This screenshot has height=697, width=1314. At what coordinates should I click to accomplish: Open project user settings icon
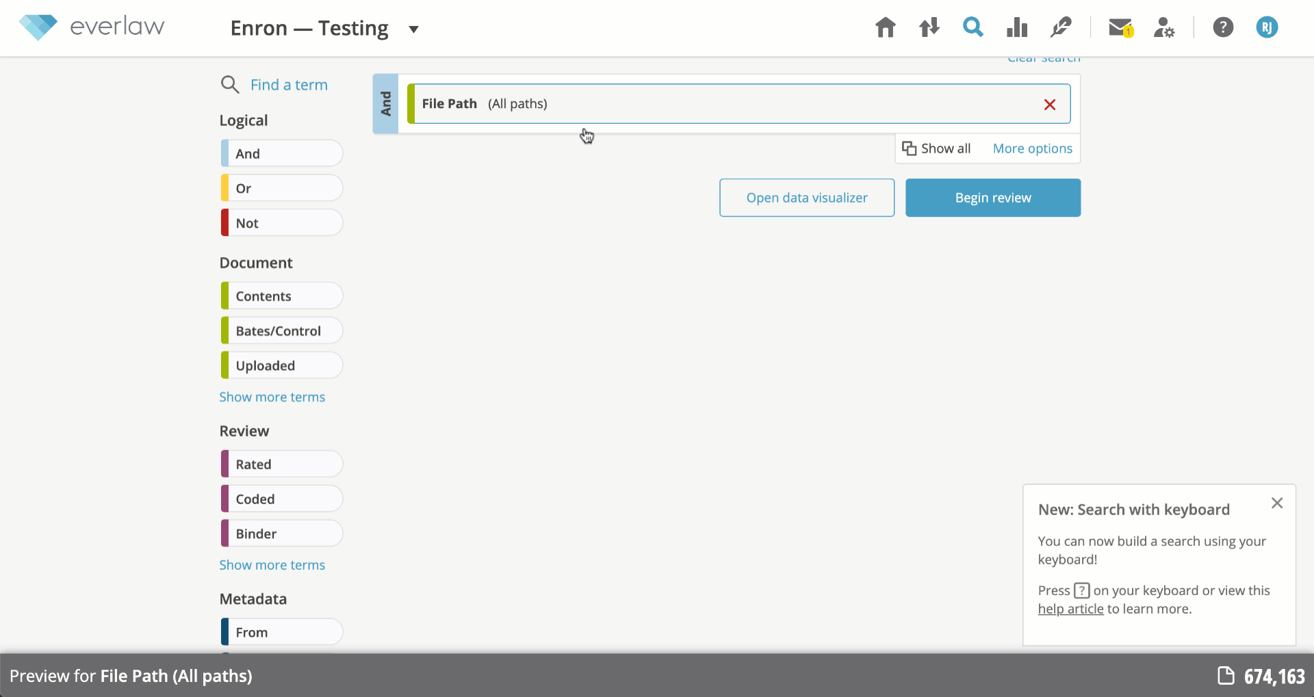point(1164,27)
